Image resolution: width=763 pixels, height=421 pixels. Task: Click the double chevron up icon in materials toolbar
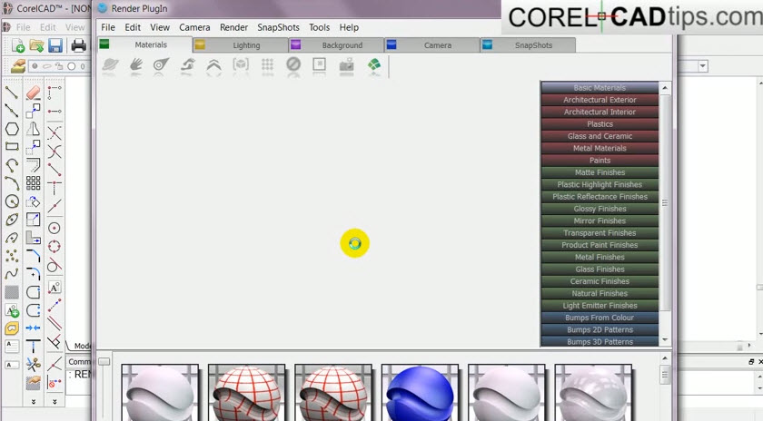click(x=213, y=65)
